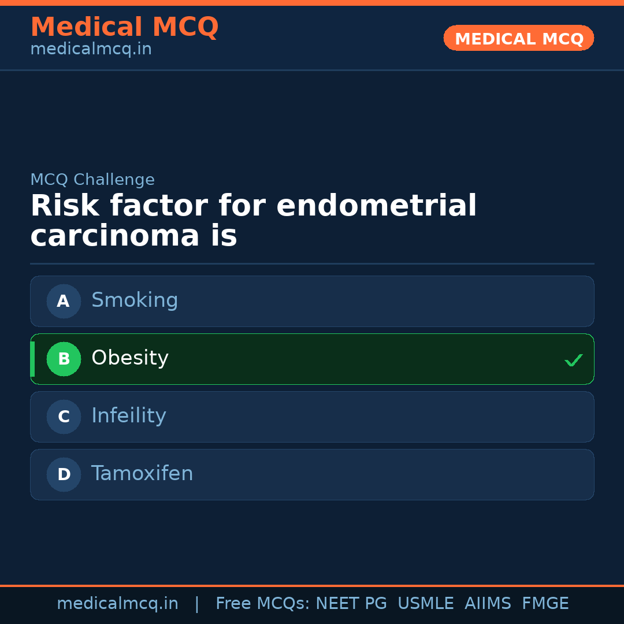Click AIIMS in the footer
624x624 pixels.
coord(488,604)
